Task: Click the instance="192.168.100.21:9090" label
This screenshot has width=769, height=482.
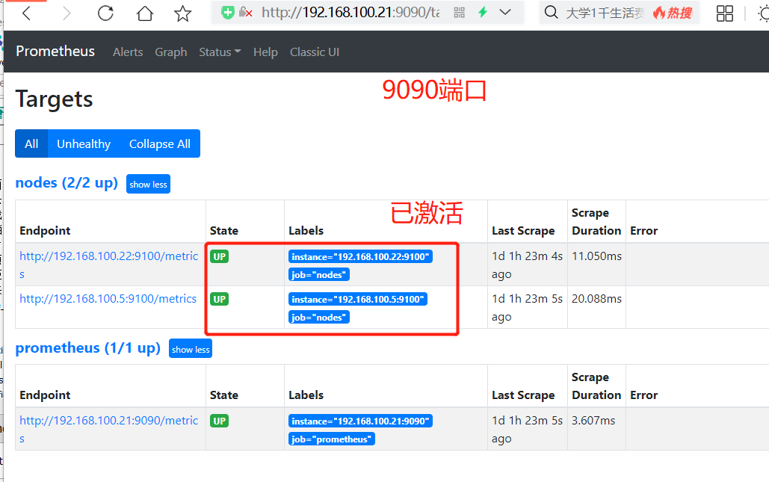Action: click(x=360, y=421)
